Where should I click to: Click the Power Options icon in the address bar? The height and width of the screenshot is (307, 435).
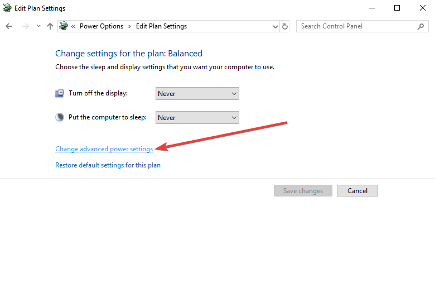[x=64, y=26]
